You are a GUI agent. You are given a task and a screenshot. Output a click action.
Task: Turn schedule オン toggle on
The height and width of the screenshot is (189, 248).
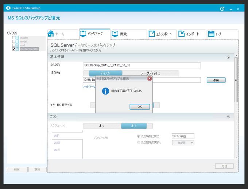point(102,126)
